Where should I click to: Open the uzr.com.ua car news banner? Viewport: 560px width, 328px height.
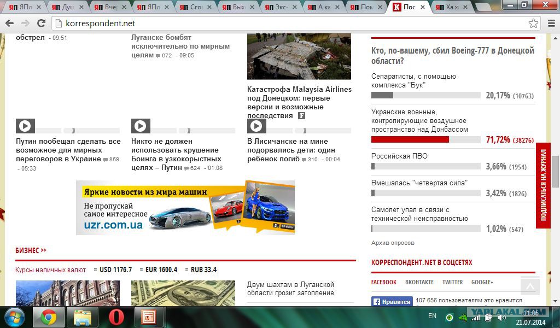[x=185, y=208]
